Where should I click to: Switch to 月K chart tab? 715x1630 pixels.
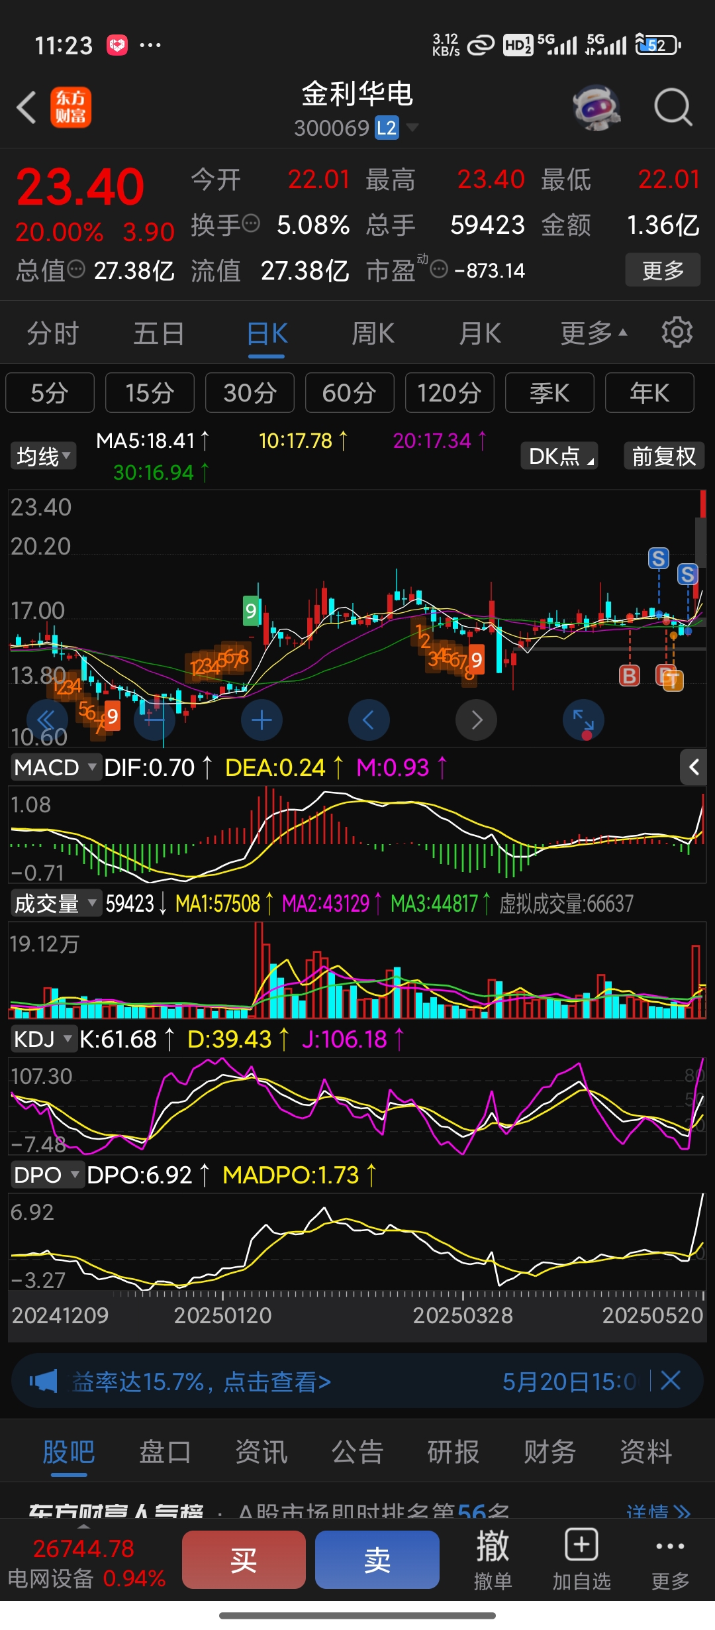pyautogui.click(x=480, y=333)
